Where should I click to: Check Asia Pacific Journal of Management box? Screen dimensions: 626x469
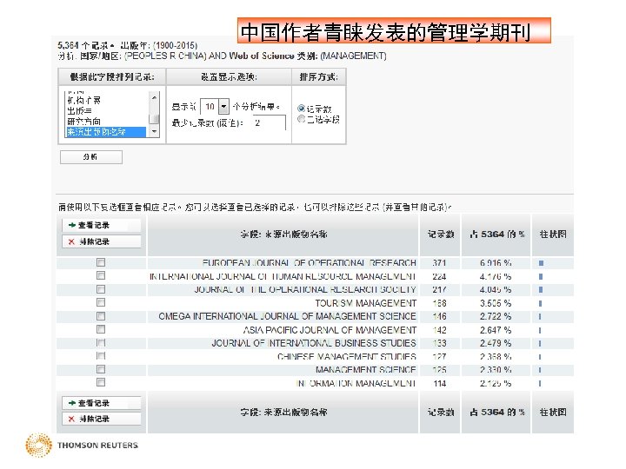pyautogui.click(x=101, y=329)
